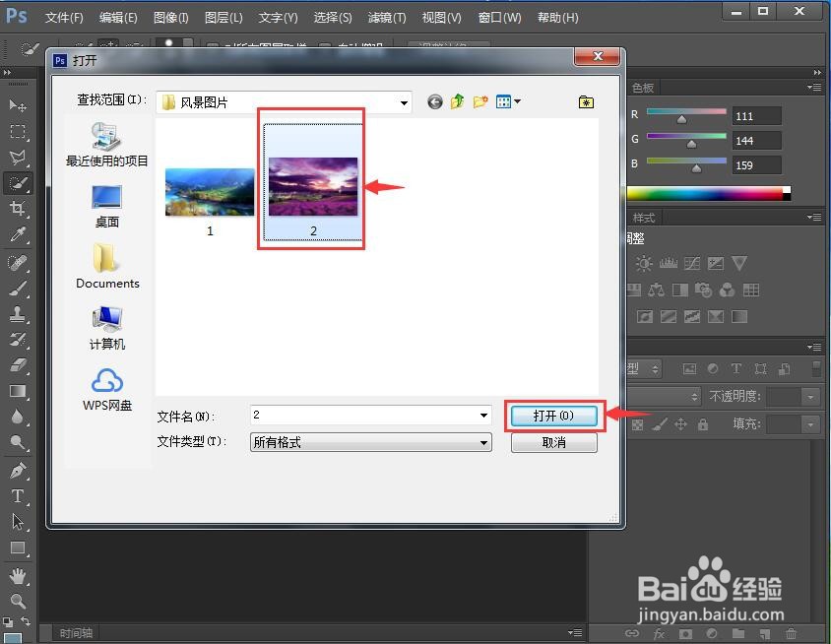
Task: Adjust the G color slider
Action: tap(691, 144)
